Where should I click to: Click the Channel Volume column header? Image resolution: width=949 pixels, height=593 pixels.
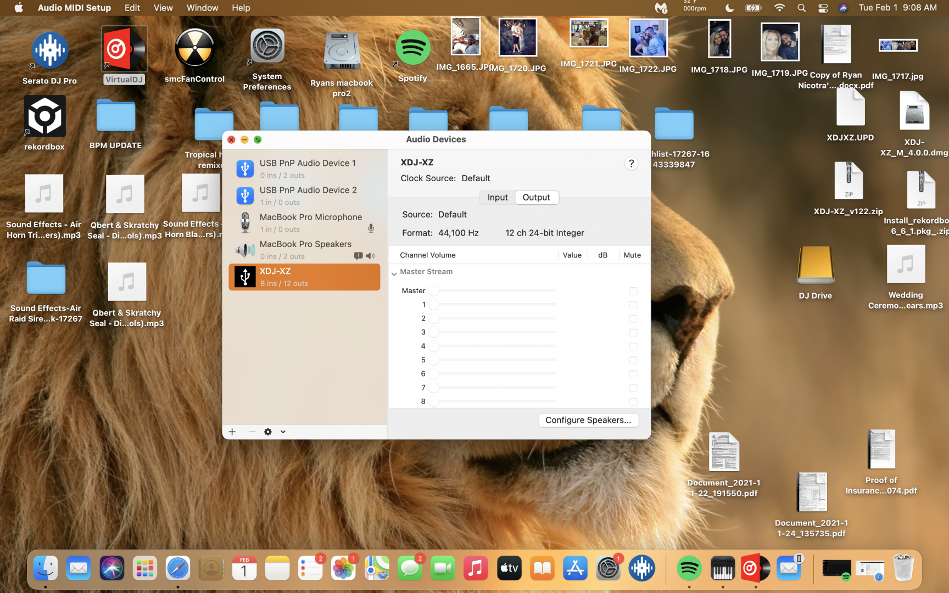coord(428,255)
